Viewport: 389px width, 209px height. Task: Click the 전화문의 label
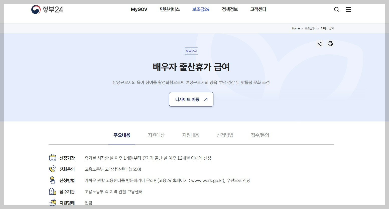[x=67, y=169]
